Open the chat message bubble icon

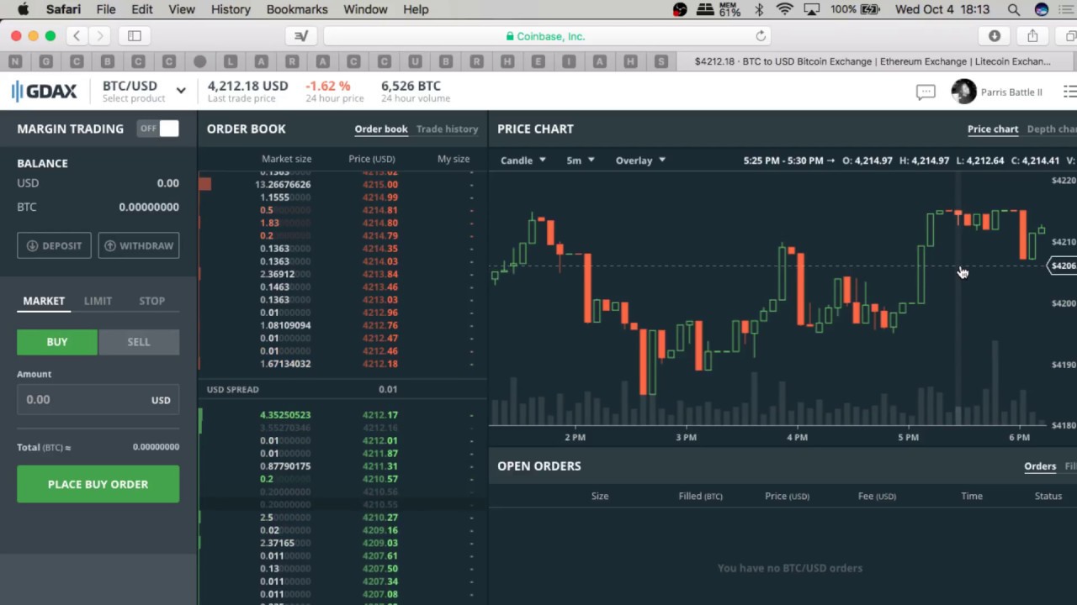pyautogui.click(x=926, y=92)
